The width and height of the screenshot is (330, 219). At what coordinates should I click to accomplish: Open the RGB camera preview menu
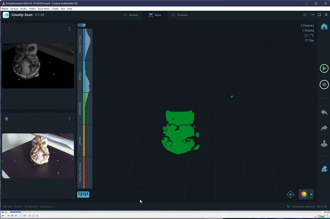pos(69,119)
